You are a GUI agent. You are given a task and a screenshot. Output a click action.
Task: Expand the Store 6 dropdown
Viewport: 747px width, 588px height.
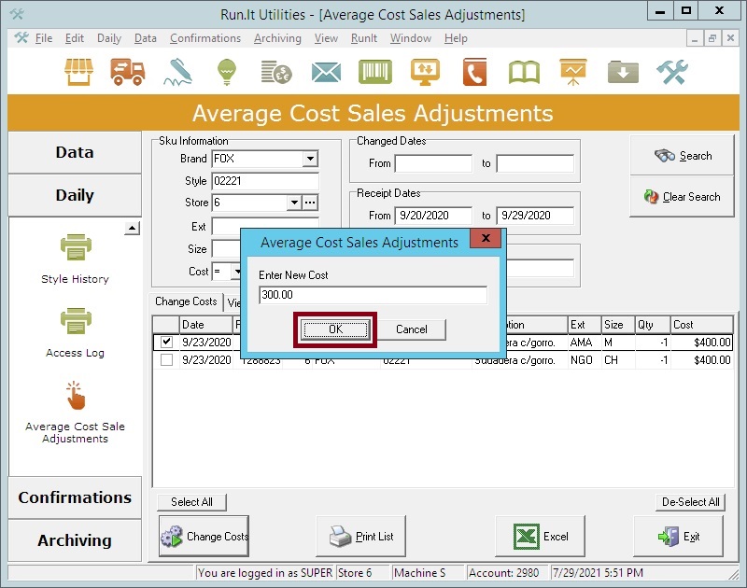294,203
